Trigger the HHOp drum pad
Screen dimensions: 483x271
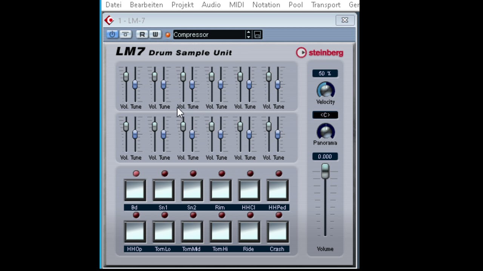tap(135, 232)
